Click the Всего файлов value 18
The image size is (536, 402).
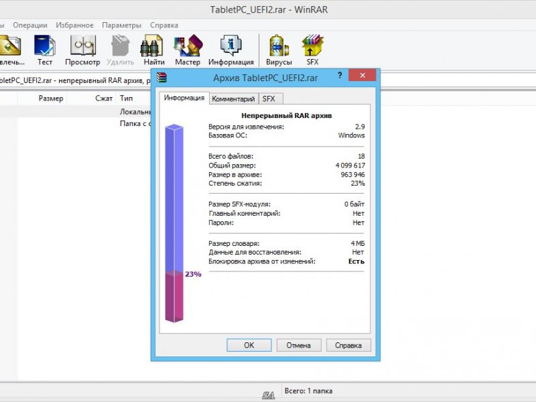pos(361,156)
